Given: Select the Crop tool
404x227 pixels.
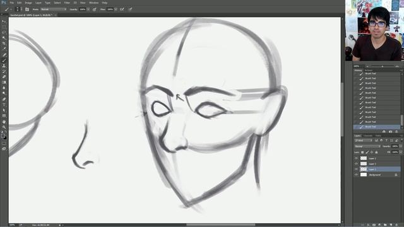Looking at the screenshot, I should click(x=4, y=44).
